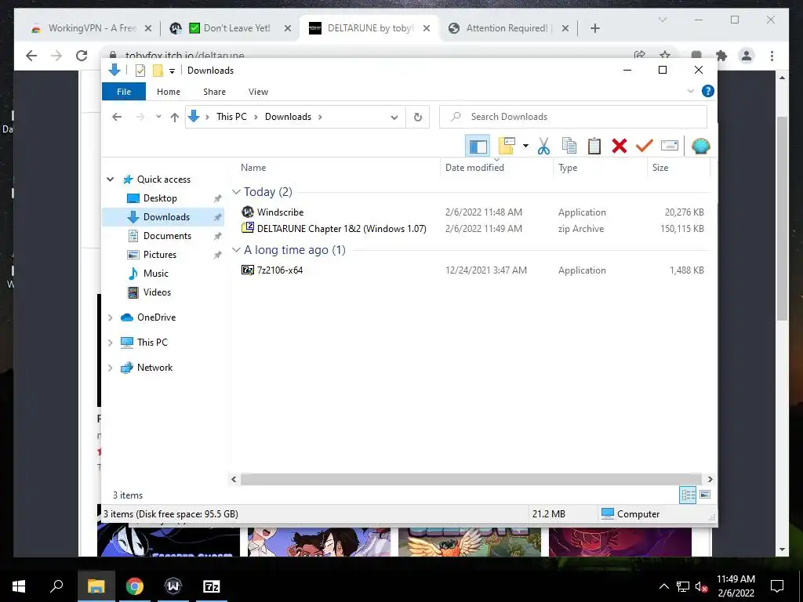Expand the OneDrive tree node
The width and height of the screenshot is (803, 602).
pyautogui.click(x=110, y=317)
